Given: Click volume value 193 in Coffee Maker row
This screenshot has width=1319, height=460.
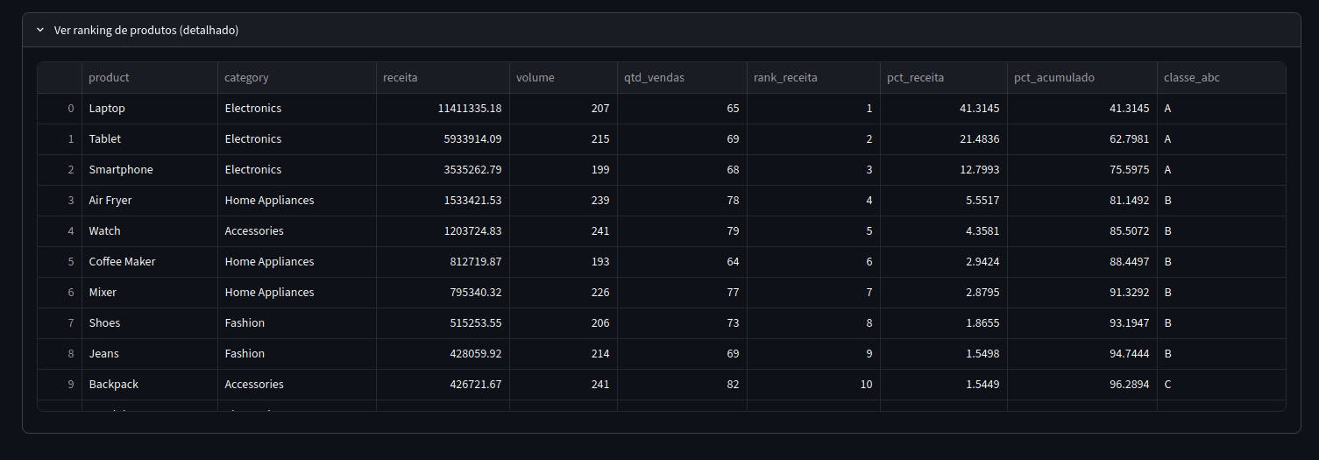Looking at the screenshot, I should click(x=563, y=262).
